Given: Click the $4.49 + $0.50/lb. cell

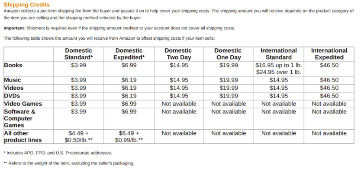Looking at the screenshot, I should click(79, 137).
